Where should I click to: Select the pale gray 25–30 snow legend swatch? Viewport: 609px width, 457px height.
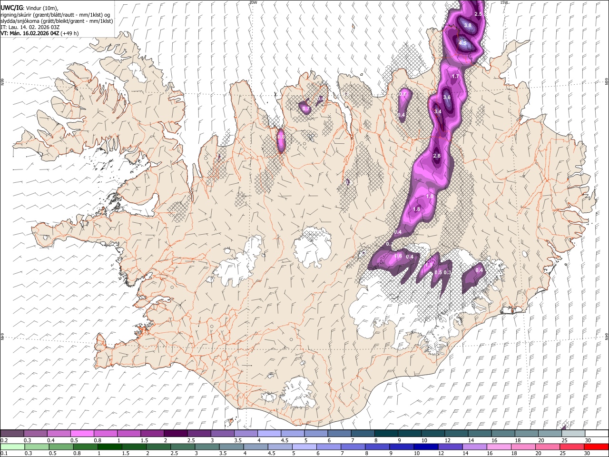(574, 434)
